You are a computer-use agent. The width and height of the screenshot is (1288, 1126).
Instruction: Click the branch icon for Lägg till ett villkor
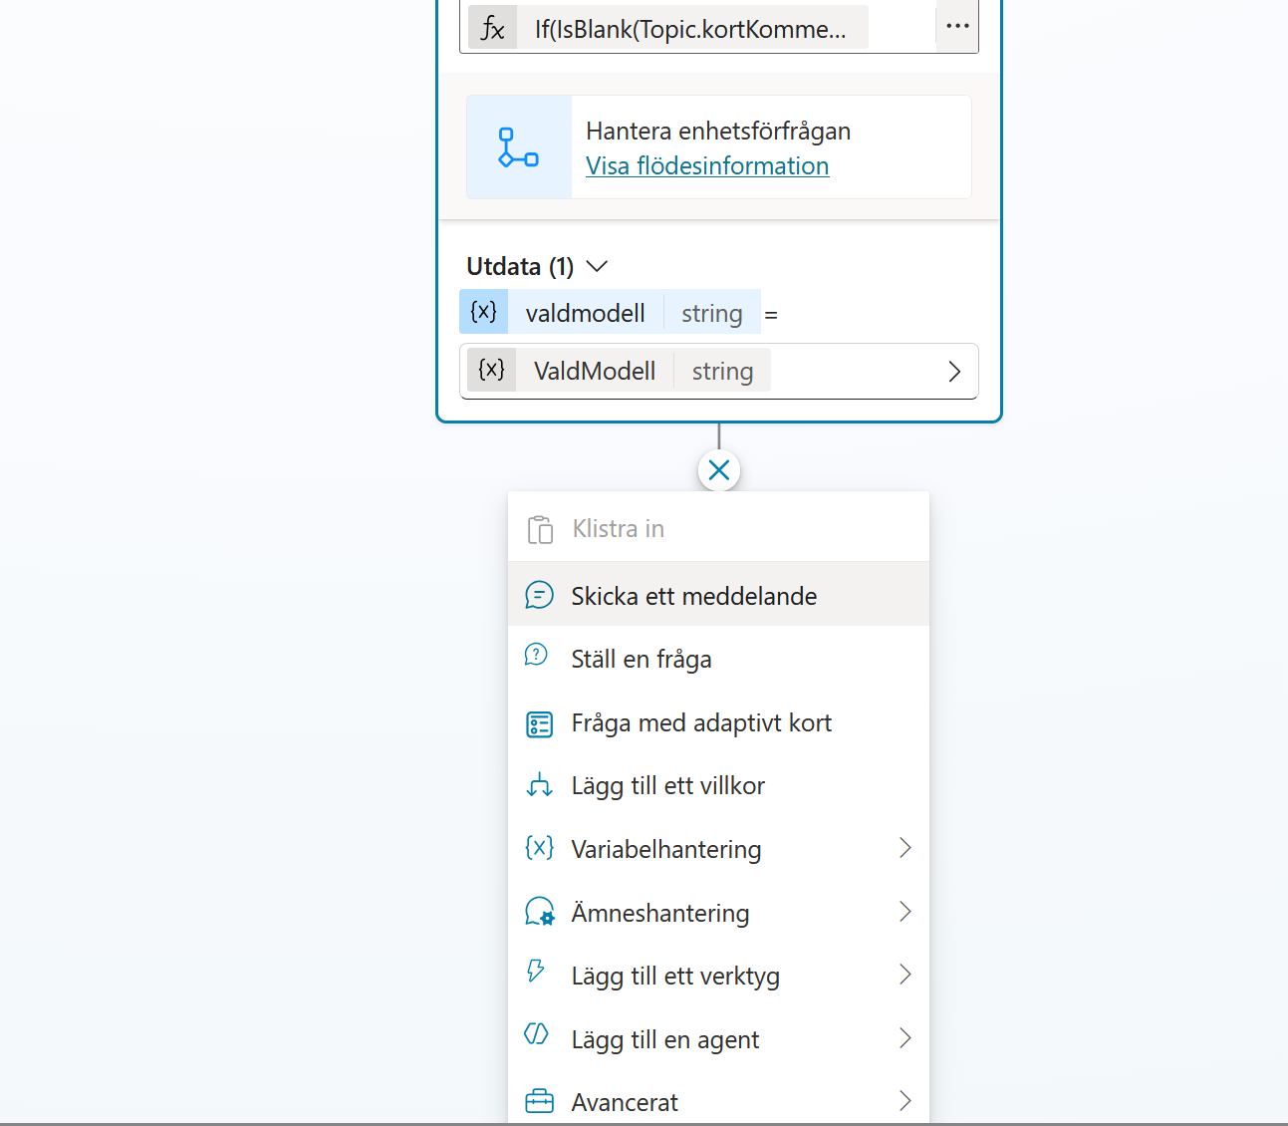[539, 785]
